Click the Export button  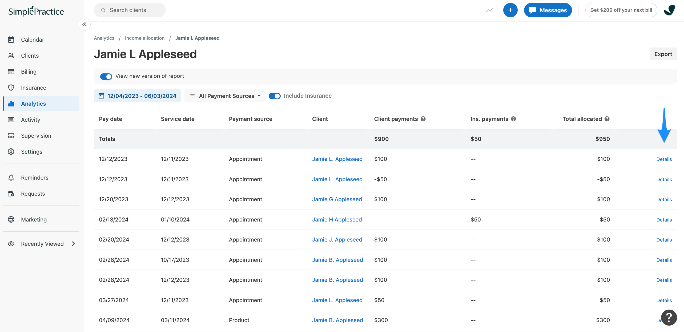(663, 54)
